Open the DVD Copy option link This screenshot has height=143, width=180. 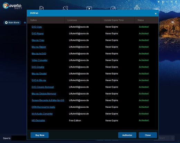tap(37, 27)
